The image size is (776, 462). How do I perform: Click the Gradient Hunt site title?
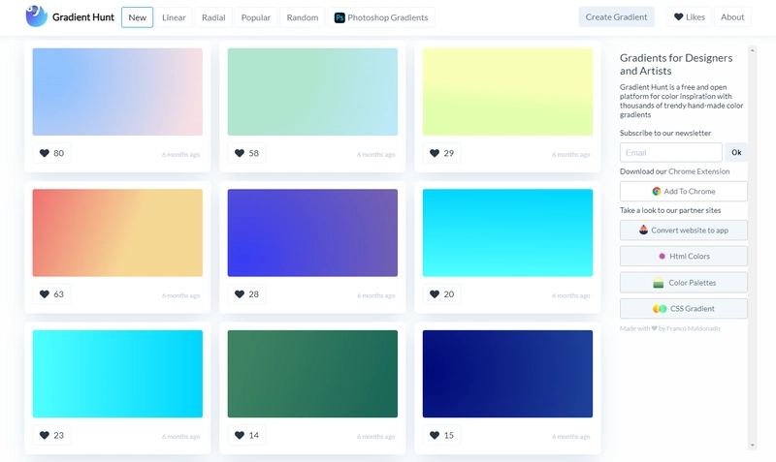(x=83, y=17)
